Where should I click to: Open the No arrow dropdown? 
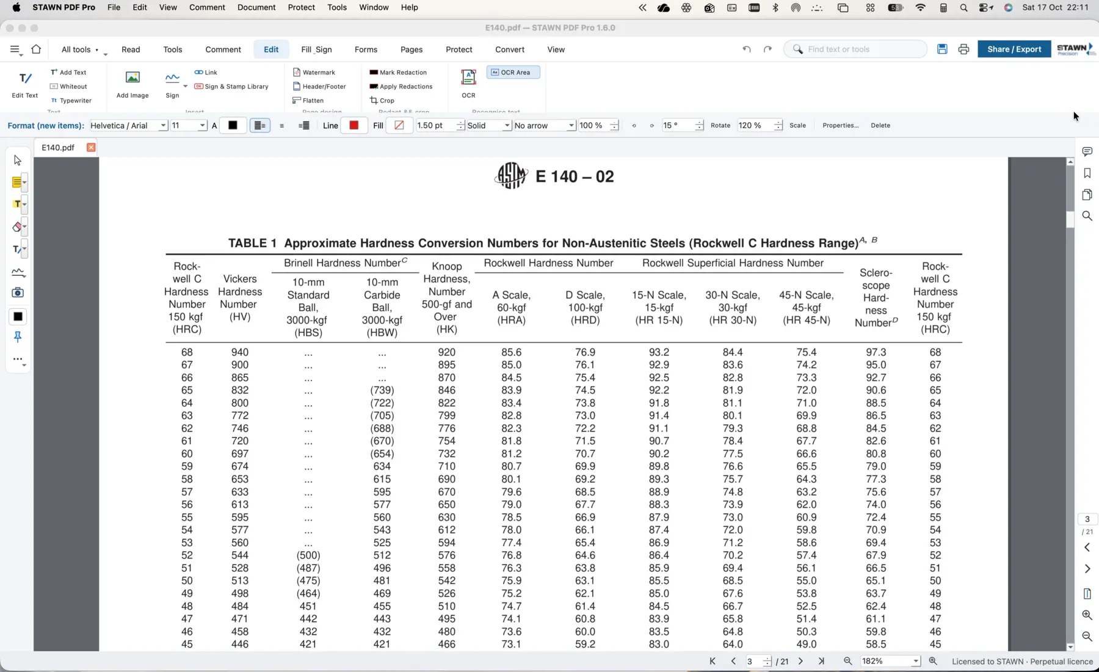point(545,126)
